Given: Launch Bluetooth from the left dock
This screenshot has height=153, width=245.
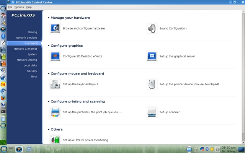Looking at the screenshot, I should (x=3, y=36).
